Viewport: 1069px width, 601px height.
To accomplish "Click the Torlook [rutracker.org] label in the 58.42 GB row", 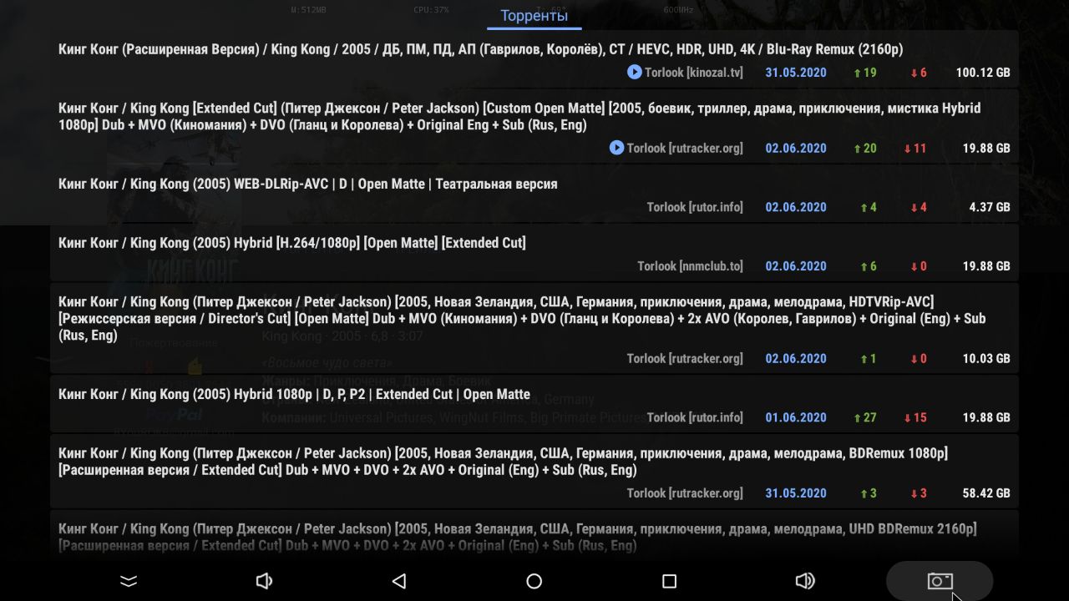I will 685,493.
